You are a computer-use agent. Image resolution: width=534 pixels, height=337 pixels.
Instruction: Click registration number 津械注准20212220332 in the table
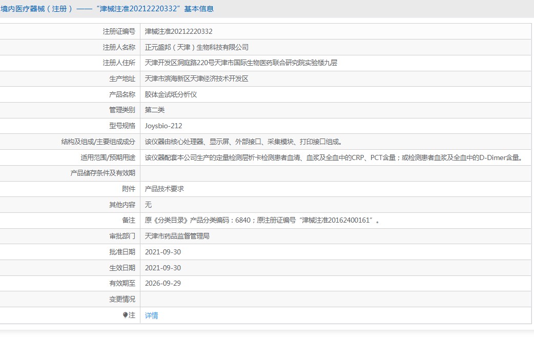point(178,31)
